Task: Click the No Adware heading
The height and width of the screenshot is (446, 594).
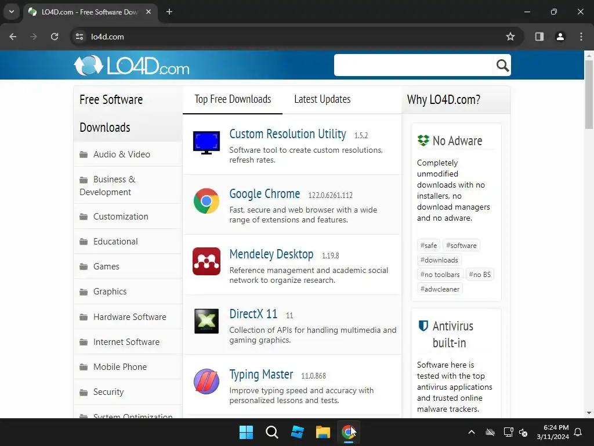Action: [x=457, y=141]
